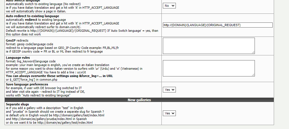Click the GeoIP redirects text area

209,46
